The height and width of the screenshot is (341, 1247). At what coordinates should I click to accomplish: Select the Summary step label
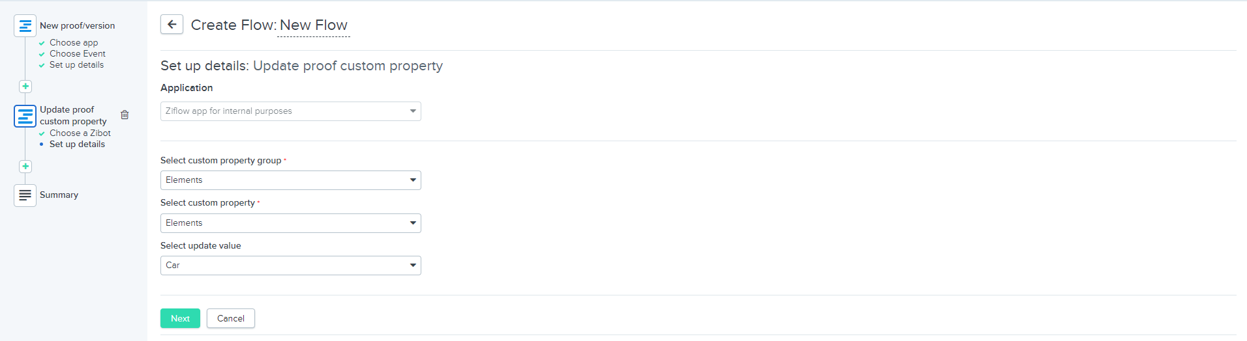[59, 195]
